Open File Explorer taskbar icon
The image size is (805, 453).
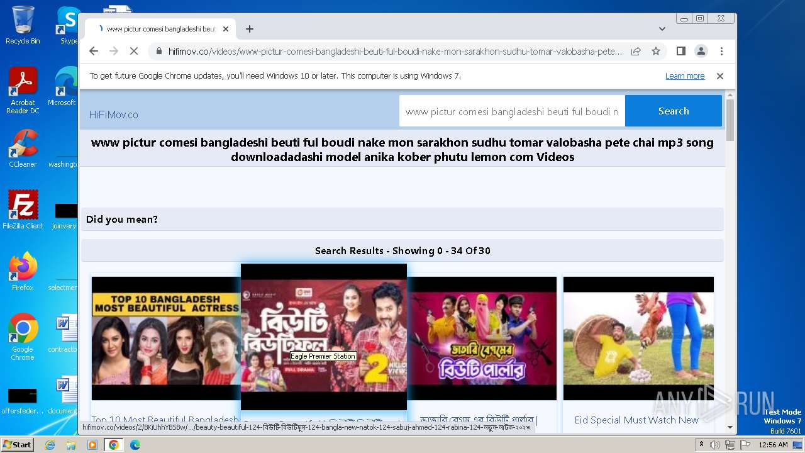click(x=71, y=445)
